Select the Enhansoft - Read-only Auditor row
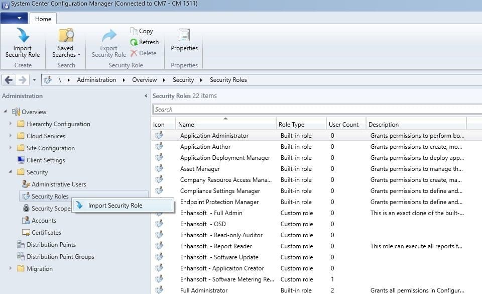Viewport: 482px width, 294px height. coord(316,235)
